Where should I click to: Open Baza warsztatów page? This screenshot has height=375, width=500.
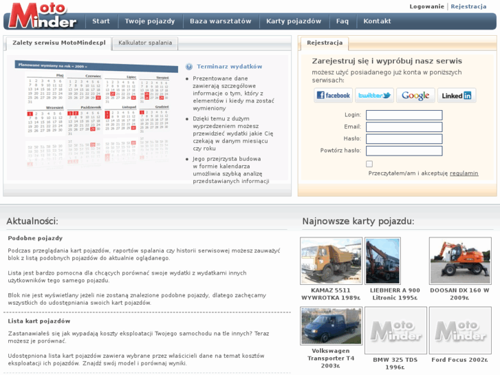220,21
